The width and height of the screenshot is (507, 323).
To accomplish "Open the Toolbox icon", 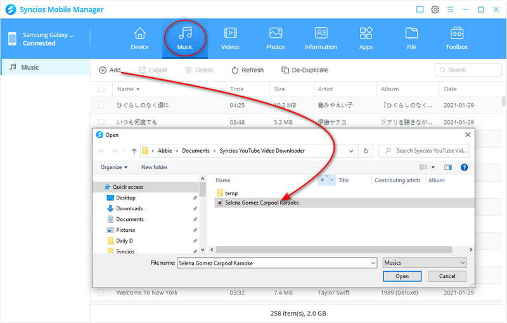I will pos(456,37).
